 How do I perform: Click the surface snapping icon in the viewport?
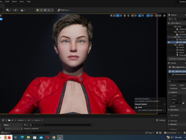pos(128,16)
